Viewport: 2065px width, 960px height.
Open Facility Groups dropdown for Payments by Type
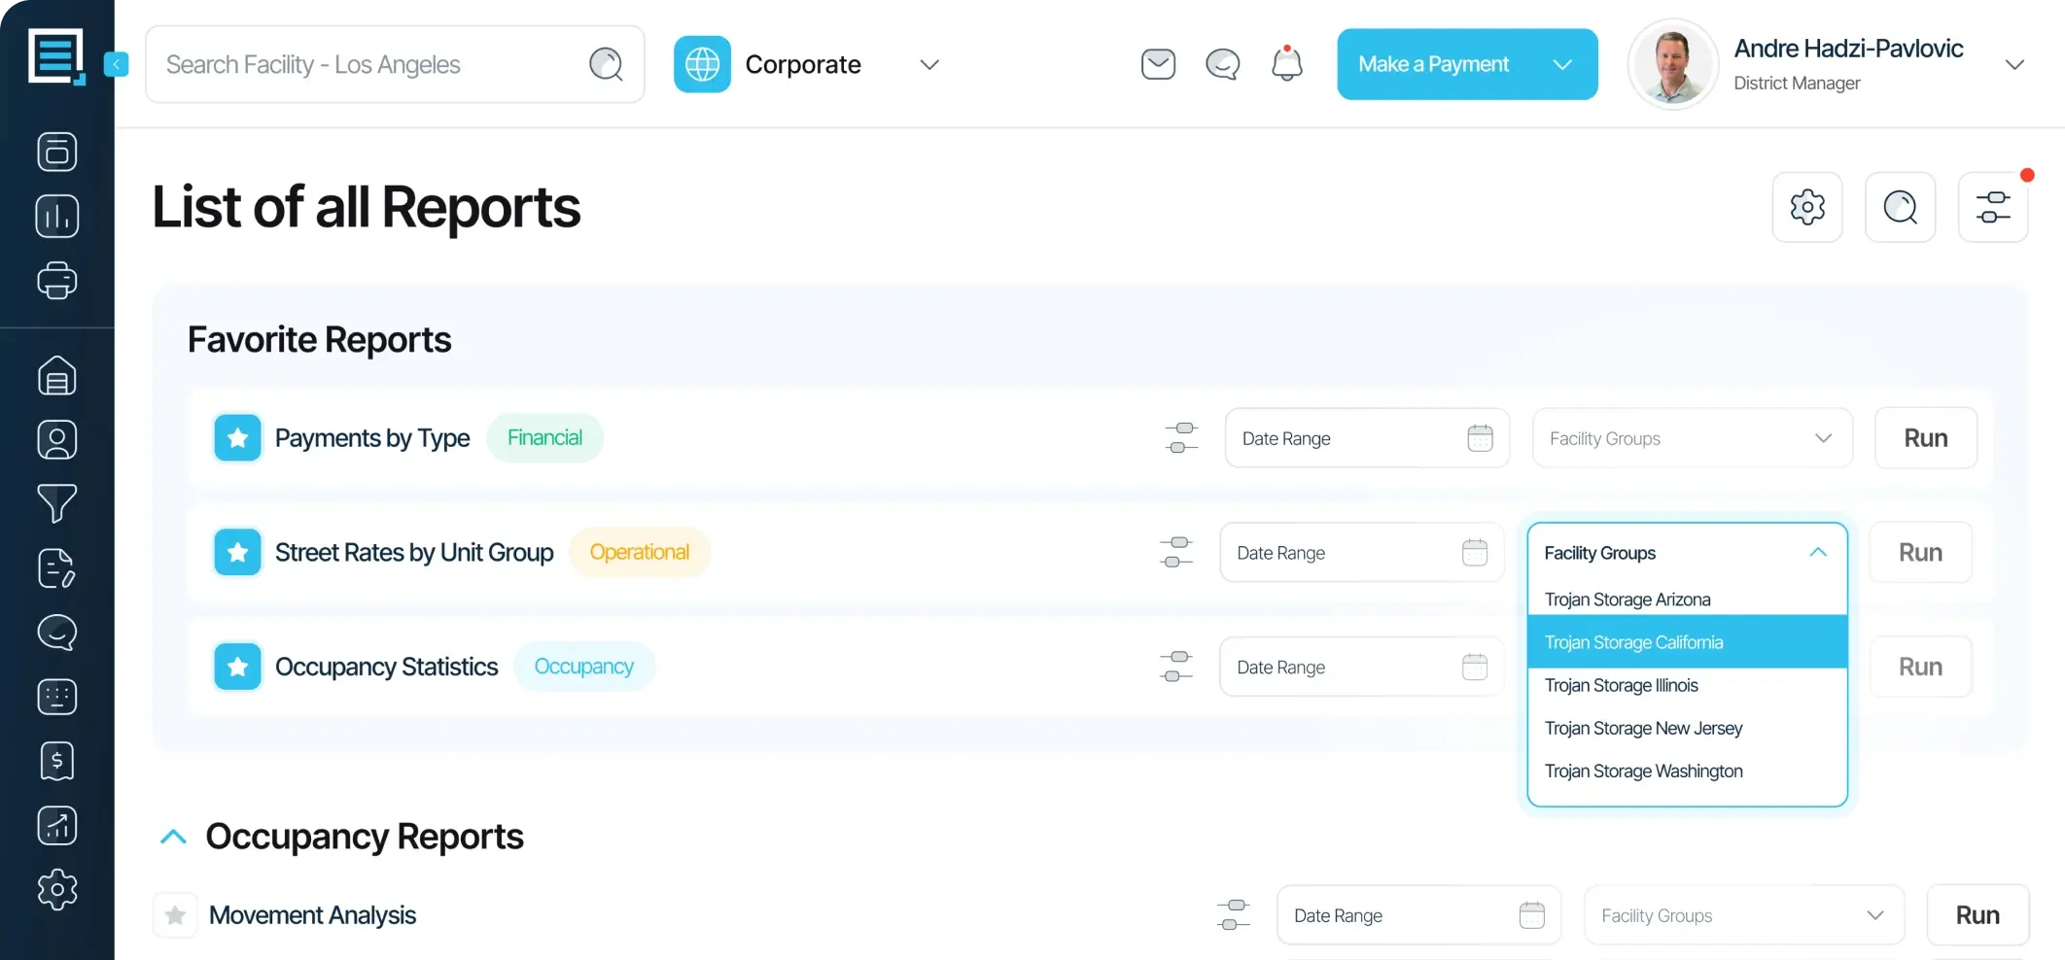coord(1693,438)
